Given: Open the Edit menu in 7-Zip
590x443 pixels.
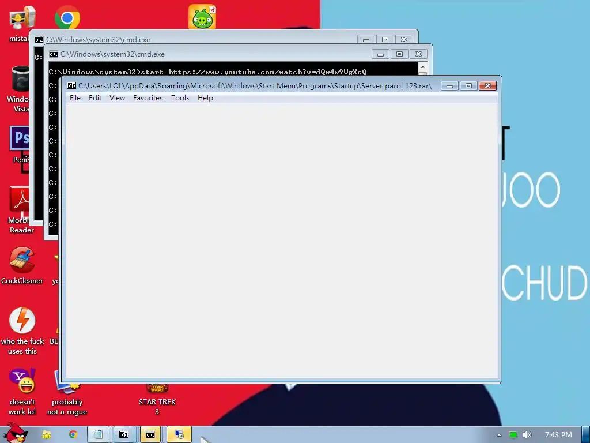Looking at the screenshot, I should pyautogui.click(x=95, y=98).
